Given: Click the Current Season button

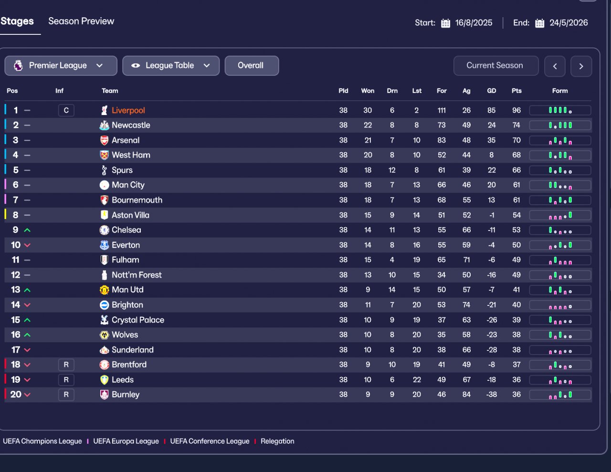Looking at the screenshot, I should [x=495, y=66].
